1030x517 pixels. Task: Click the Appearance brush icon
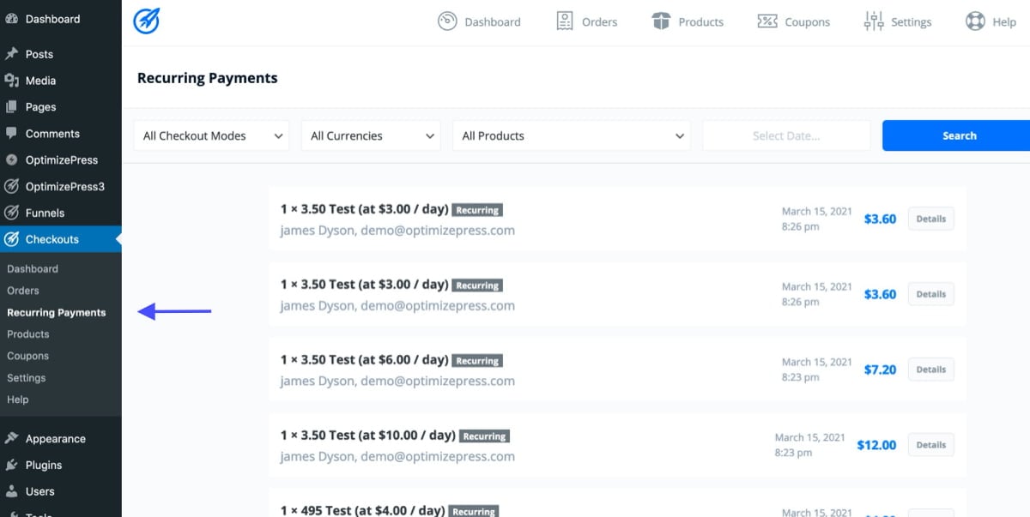pos(11,439)
